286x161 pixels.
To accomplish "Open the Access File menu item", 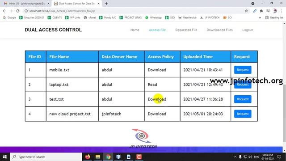I will [x=157, y=30].
